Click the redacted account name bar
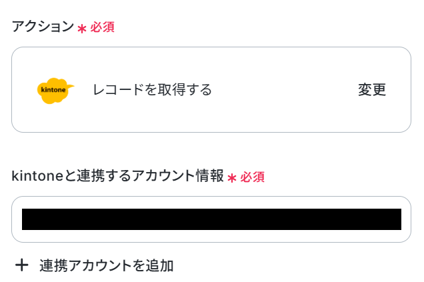Image resolution: width=424 pixels, height=282 pixels. click(211, 219)
